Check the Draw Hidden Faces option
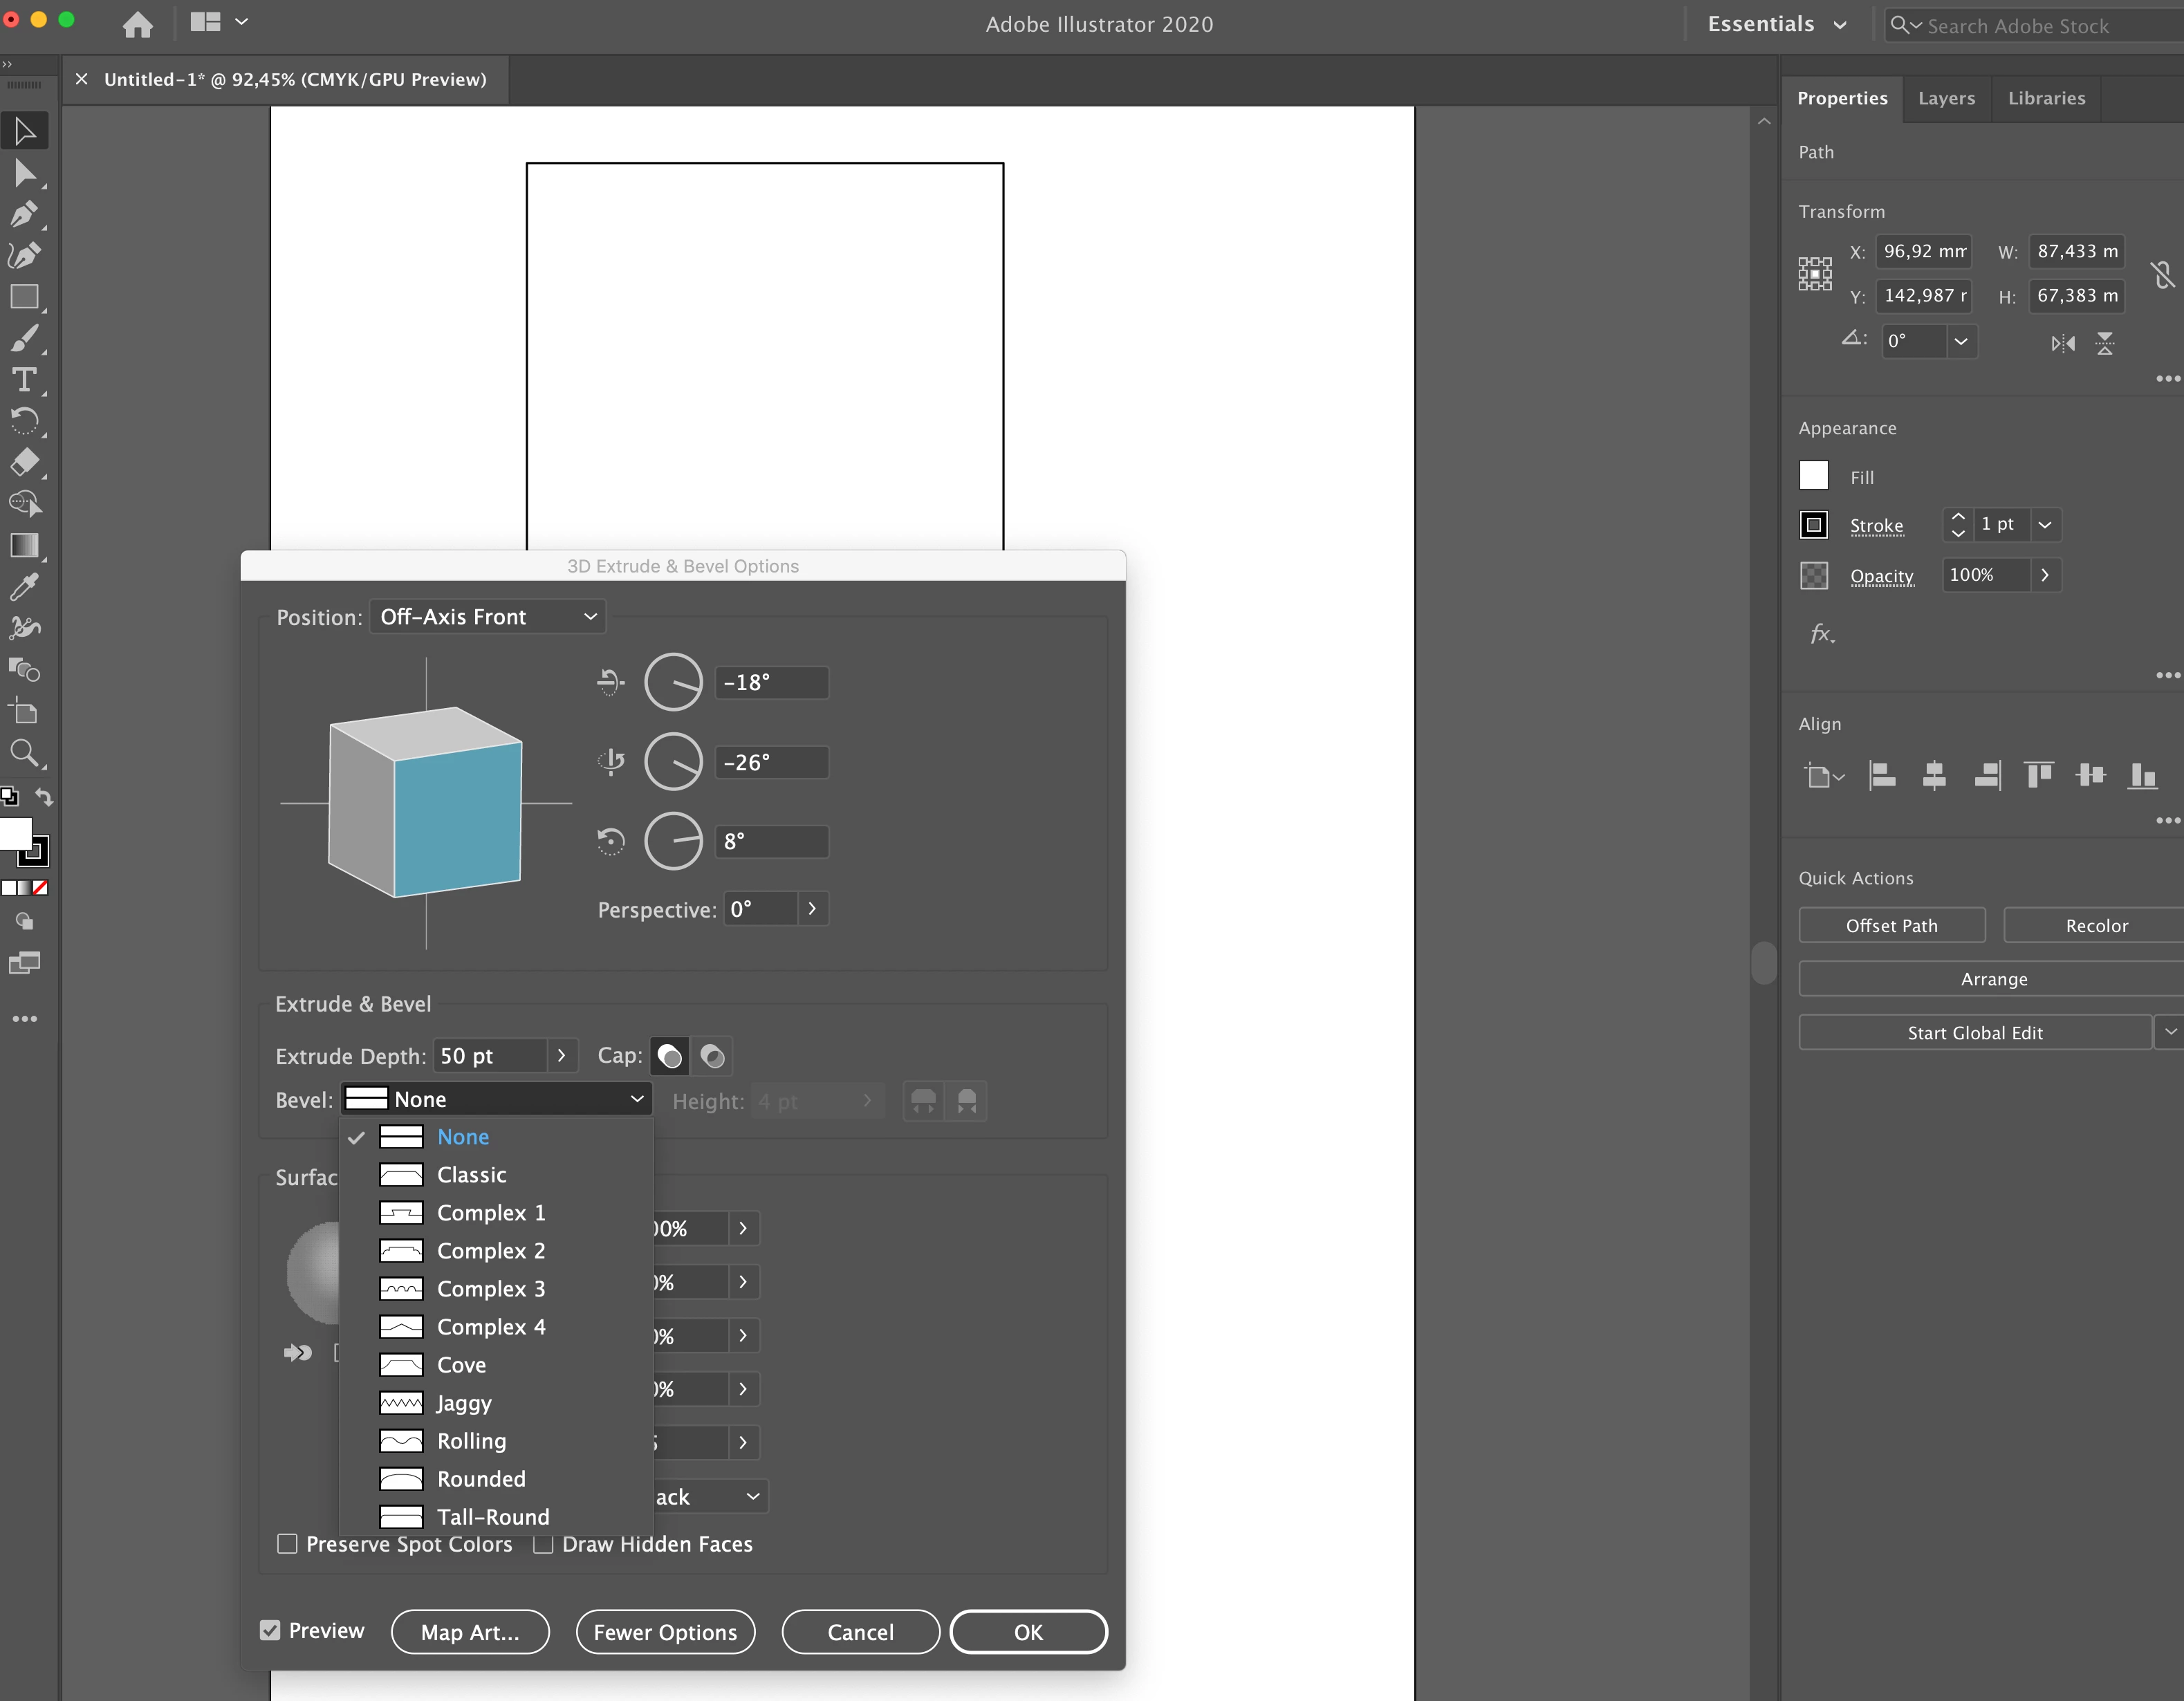Screen dimensions: 2184x1701 (544, 1544)
